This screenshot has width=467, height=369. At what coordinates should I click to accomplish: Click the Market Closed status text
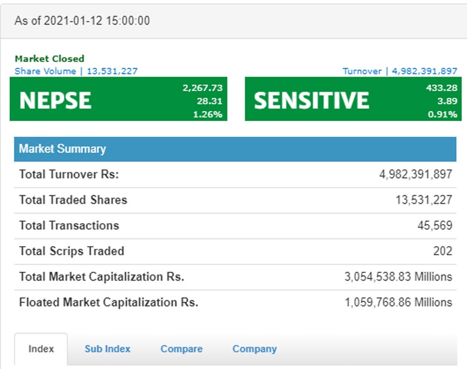(x=50, y=58)
